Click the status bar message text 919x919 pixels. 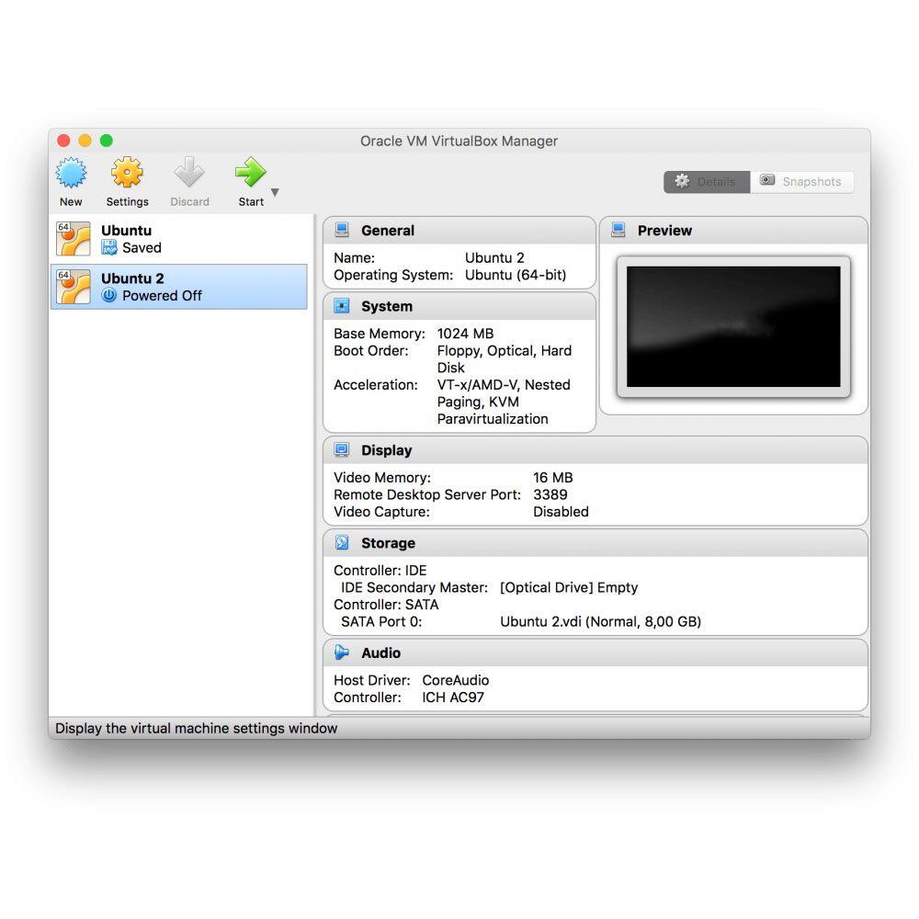pyautogui.click(x=197, y=728)
